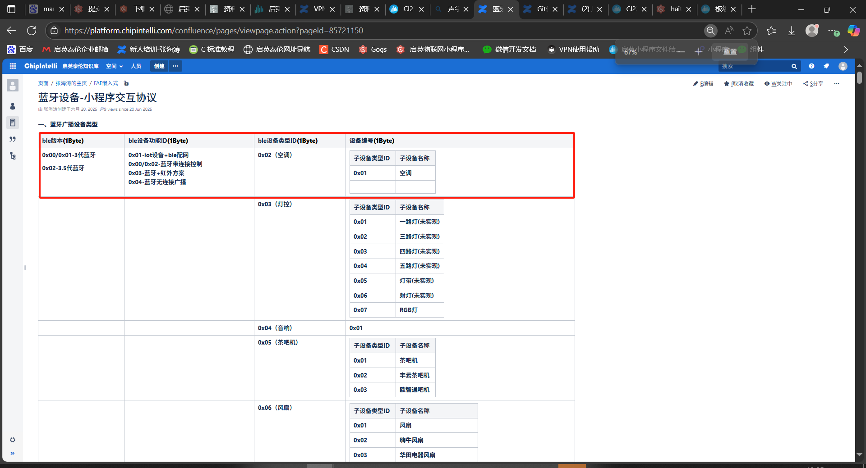Click the Confluence help question mark icon
This screenshot has height=468, width=866.
(811, 66)
